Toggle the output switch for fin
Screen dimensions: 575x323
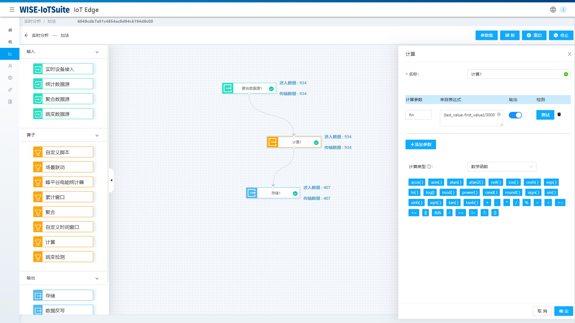coord(515,115)
